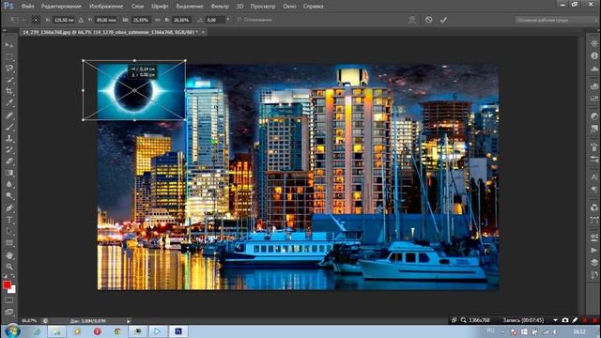Image resolution: width=601 pixels, height=338 pixels.
Task: Toggle the screen mode button in toolbox
Action: click(x=9, y=312)
